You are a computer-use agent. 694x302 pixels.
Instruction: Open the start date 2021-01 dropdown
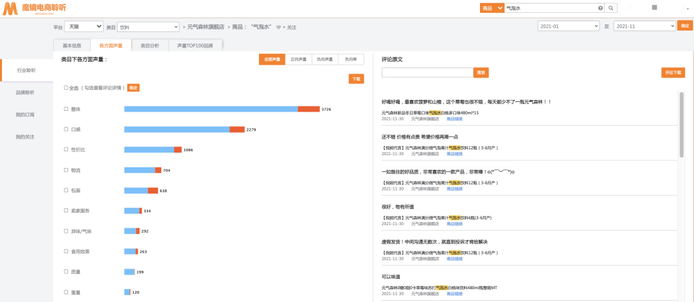pyautogui.click(x=569, y=26)
